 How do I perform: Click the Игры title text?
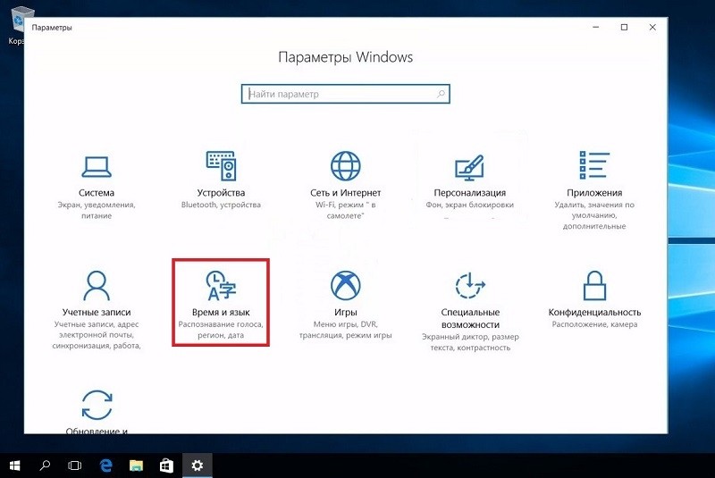(x=345, y=312)
